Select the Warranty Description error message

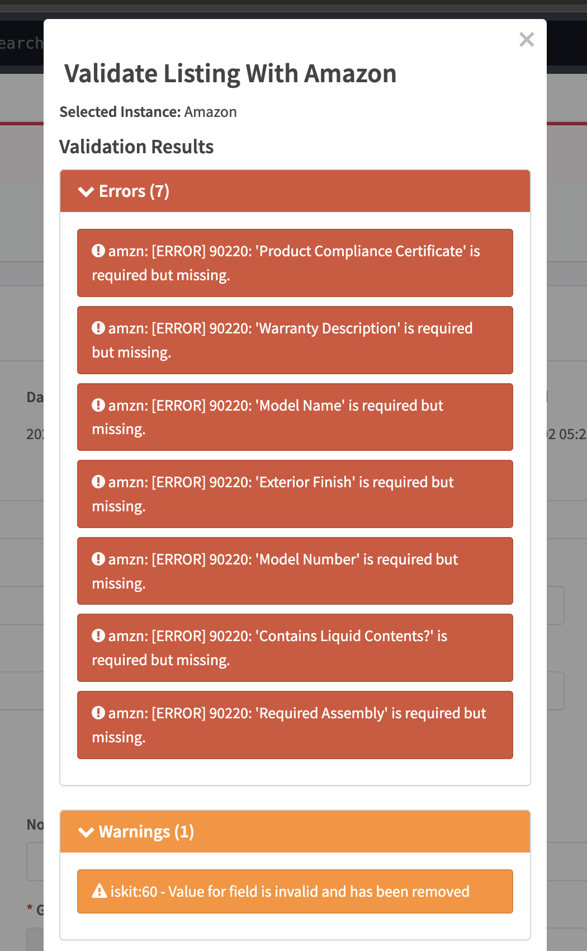(295, 340)
